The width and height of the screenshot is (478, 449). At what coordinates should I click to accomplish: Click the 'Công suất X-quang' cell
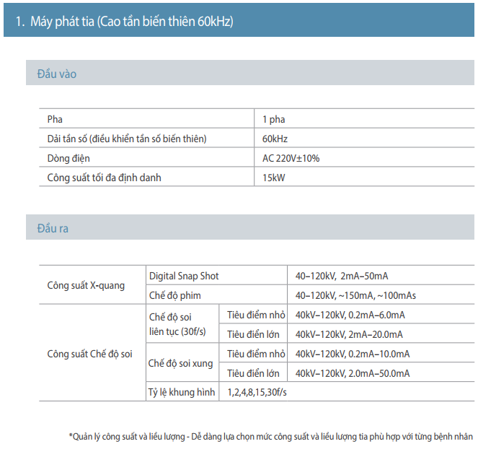point(86,285)
